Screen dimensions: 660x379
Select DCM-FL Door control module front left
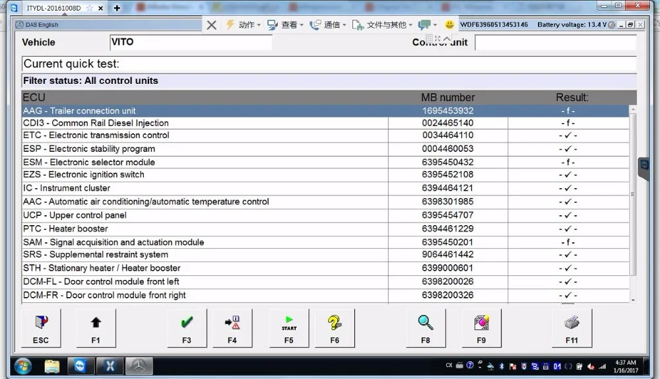(x=325, y=281)
